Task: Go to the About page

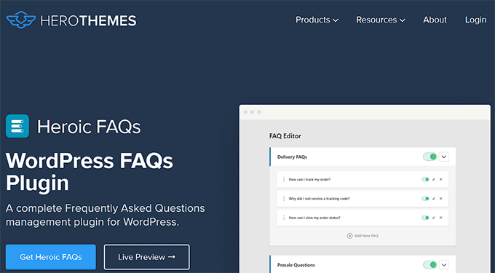Action: [435, 20]
